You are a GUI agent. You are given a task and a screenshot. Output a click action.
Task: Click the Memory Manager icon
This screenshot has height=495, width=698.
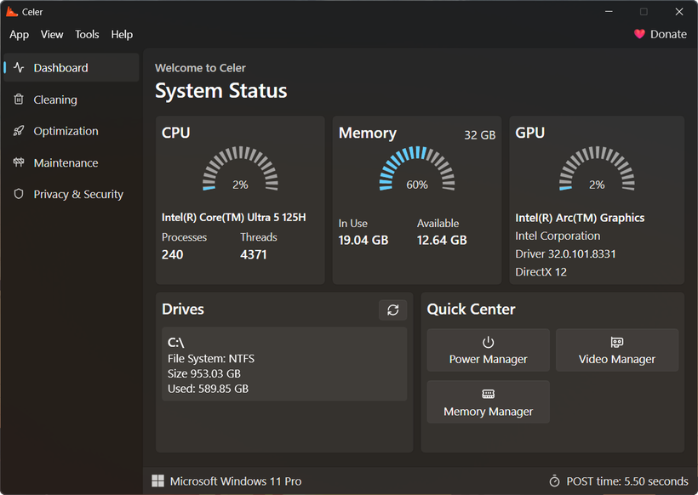click(x=488, y=394)
